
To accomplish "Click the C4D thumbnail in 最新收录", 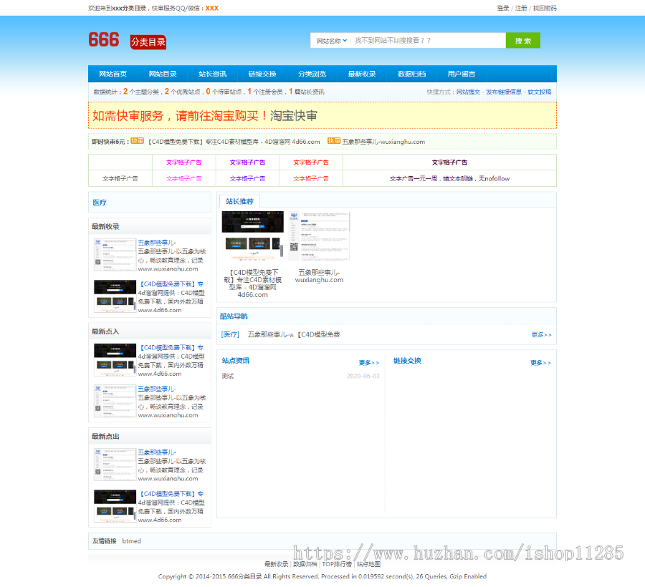I will point(115,296).
